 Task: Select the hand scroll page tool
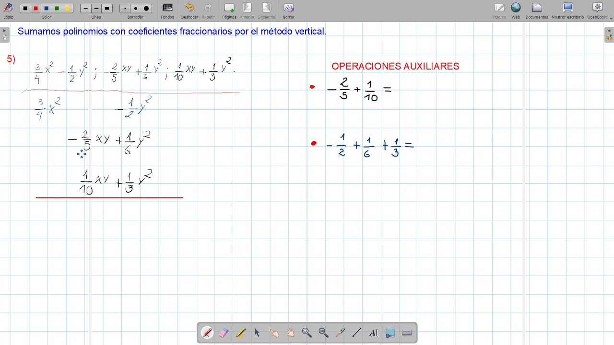(290, 333)
